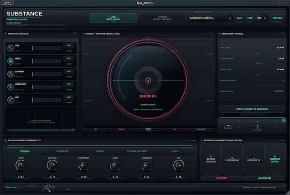Recall snapshot C VINTAGE 74
The image size is (290, 195).
(254, 159)
